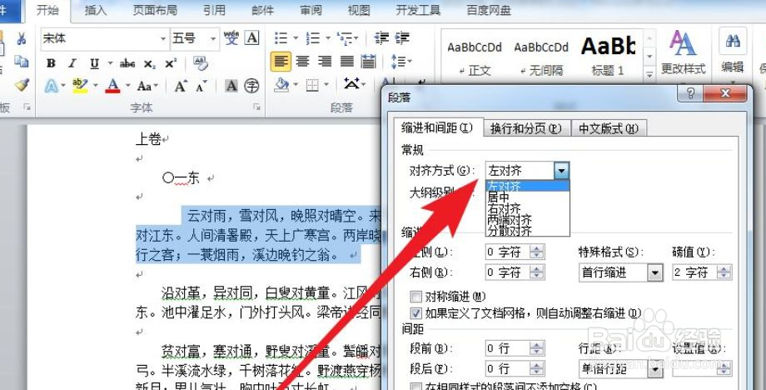Click the Change Styles (更改样式) button
This screenshot has height=390, width=766.
tap(683, 52)
